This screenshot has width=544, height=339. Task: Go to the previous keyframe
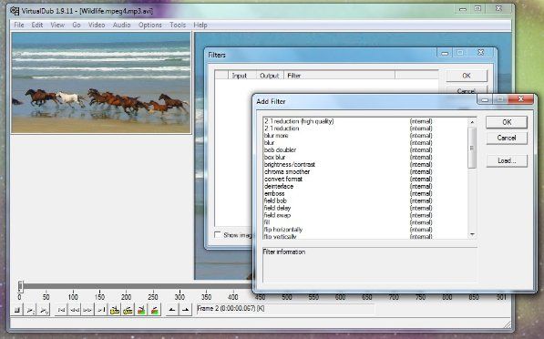point(115,310)
